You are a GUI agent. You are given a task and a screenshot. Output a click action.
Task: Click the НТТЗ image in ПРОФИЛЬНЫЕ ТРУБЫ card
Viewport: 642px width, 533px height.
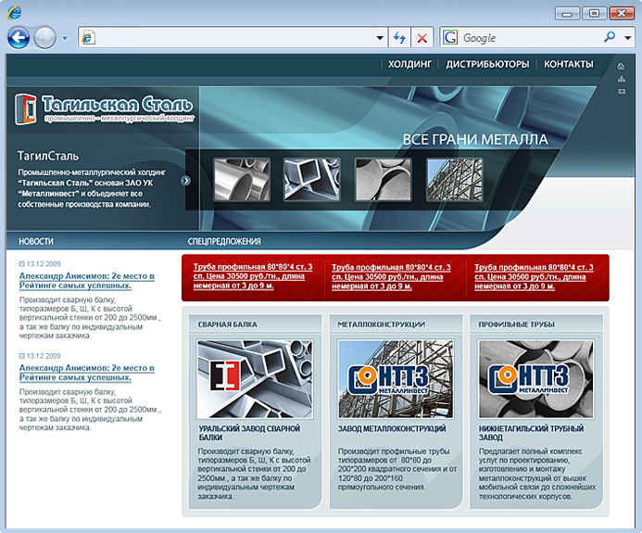click(x=536, y=379)
